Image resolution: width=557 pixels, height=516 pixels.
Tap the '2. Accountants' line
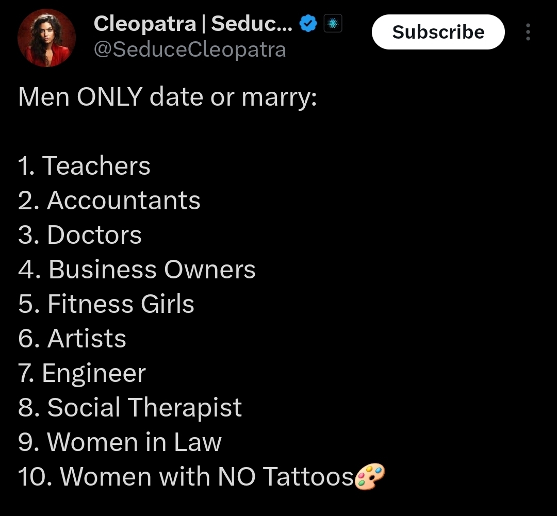(109, 201)
